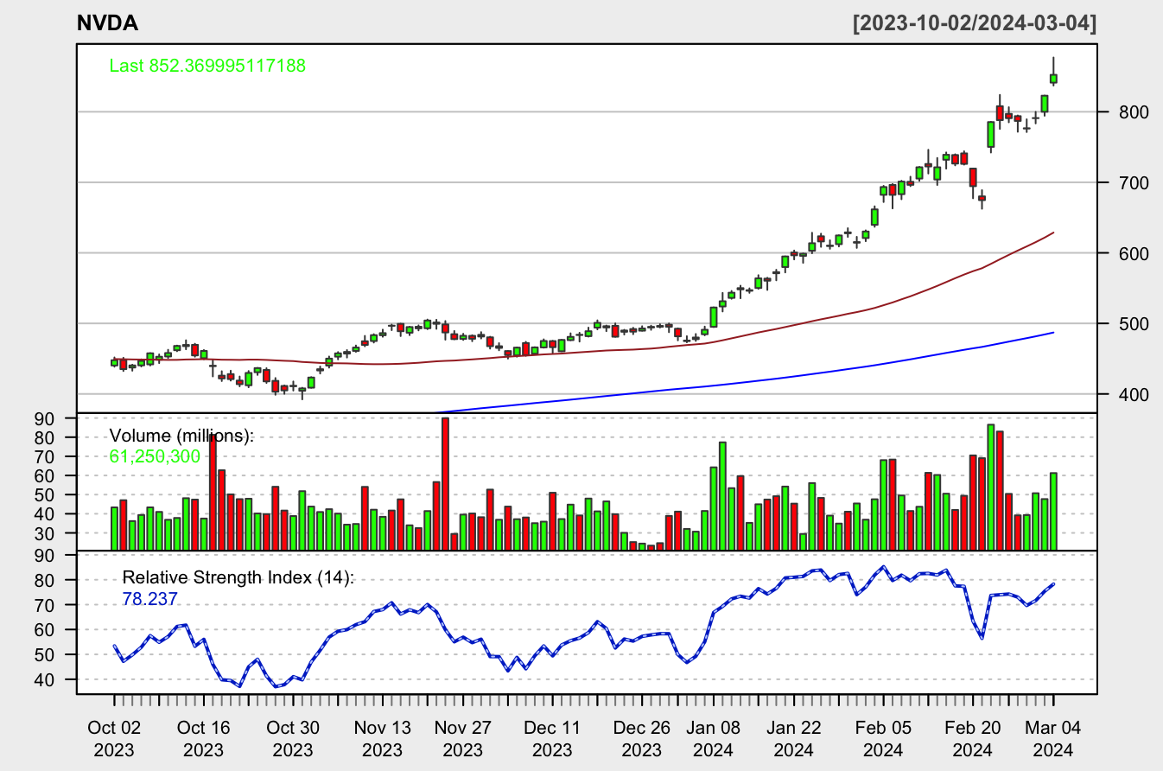This screenshot has width=1163, height=771.
Task: Click the Feb 20 2024 date label
Action: [x=973, y=737]
